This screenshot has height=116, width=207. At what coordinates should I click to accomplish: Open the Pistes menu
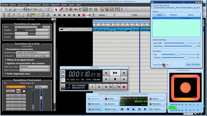point(64,5)
